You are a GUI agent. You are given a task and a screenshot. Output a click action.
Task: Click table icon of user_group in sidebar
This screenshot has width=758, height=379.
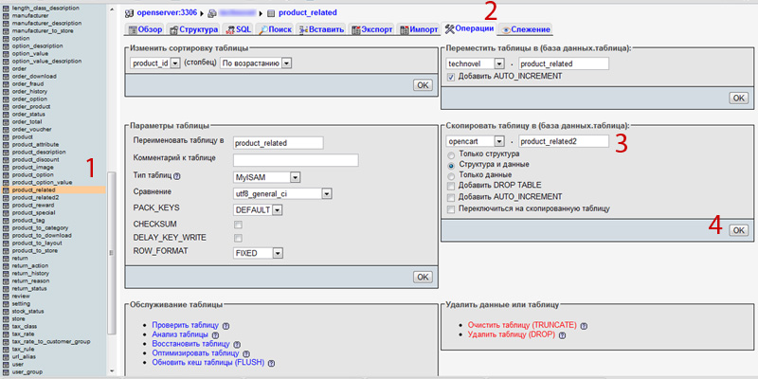tap(6, 371)
